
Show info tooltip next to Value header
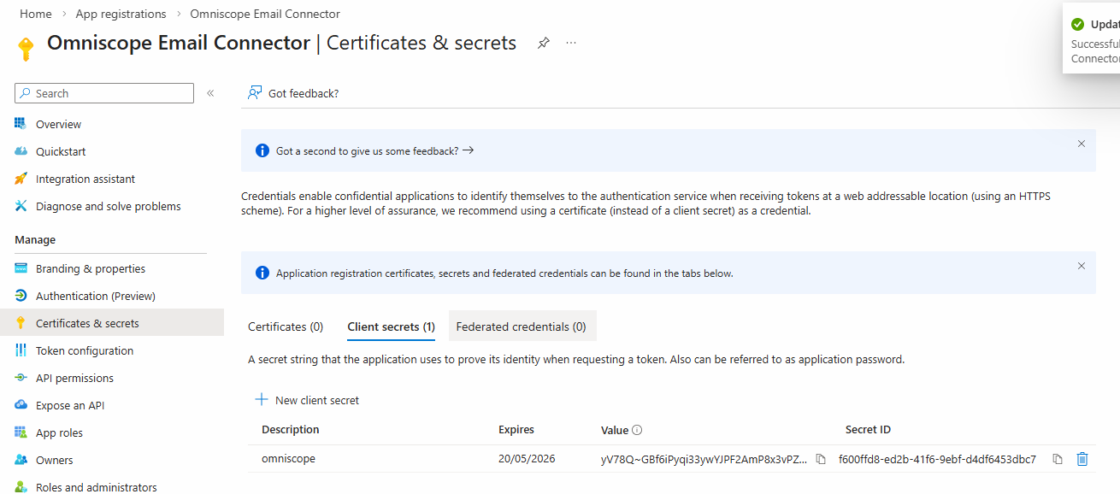[637, 430]
